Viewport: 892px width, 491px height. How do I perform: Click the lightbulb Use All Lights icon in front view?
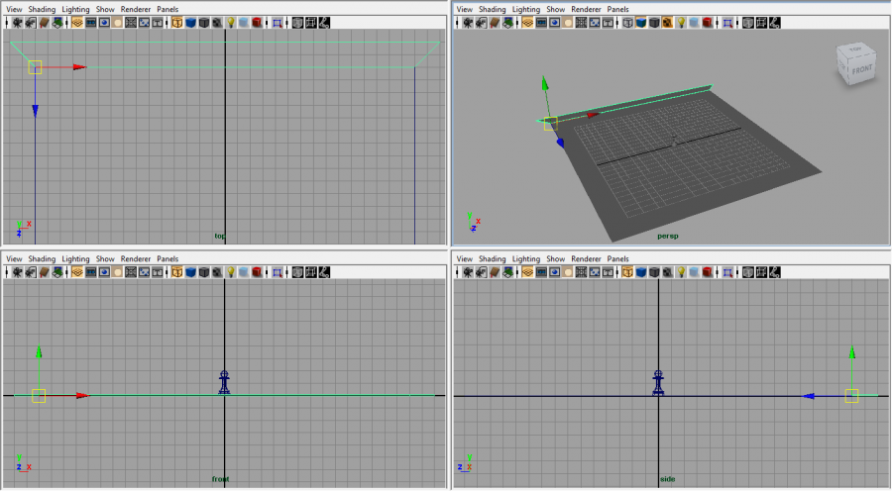(230, 271)
